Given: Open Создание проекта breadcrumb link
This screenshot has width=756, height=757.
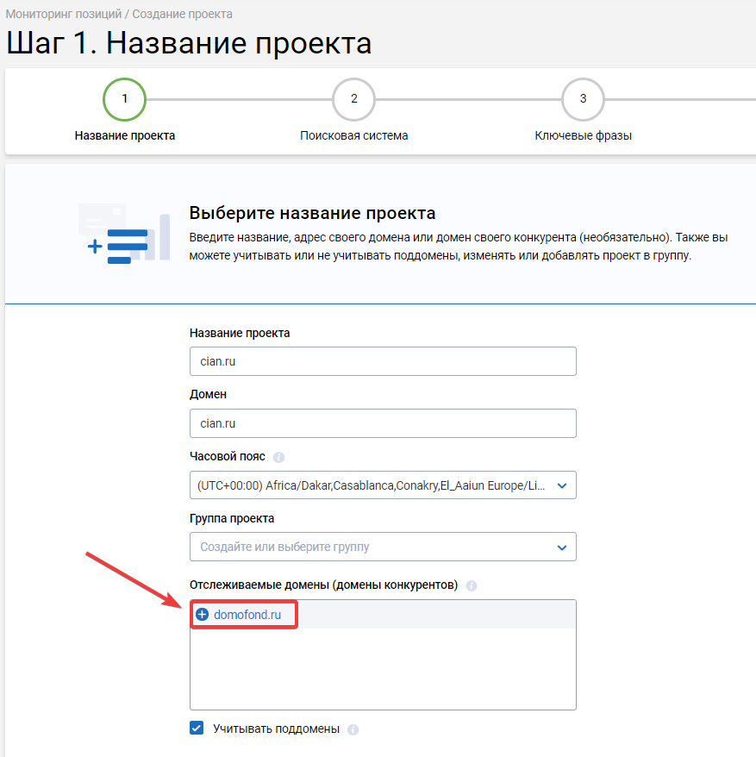Looking at the screenshot, I should pyautogui.click(x=183, y=14).
